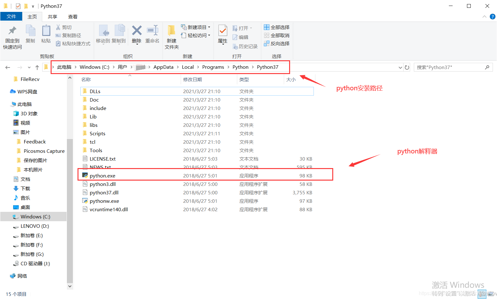Click Select None in ribbon
The image size is (497, 299).
pyautogui.click(x=277, y=36)
